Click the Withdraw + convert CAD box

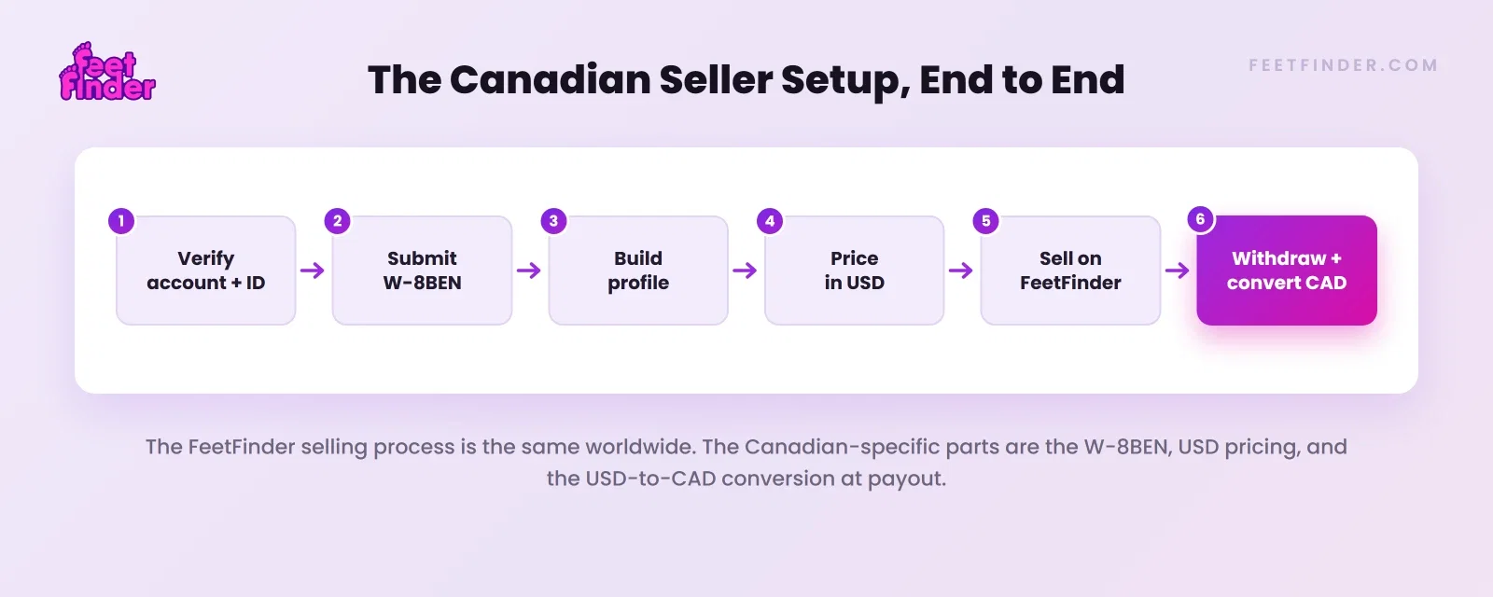click(x=1287, y=271)
